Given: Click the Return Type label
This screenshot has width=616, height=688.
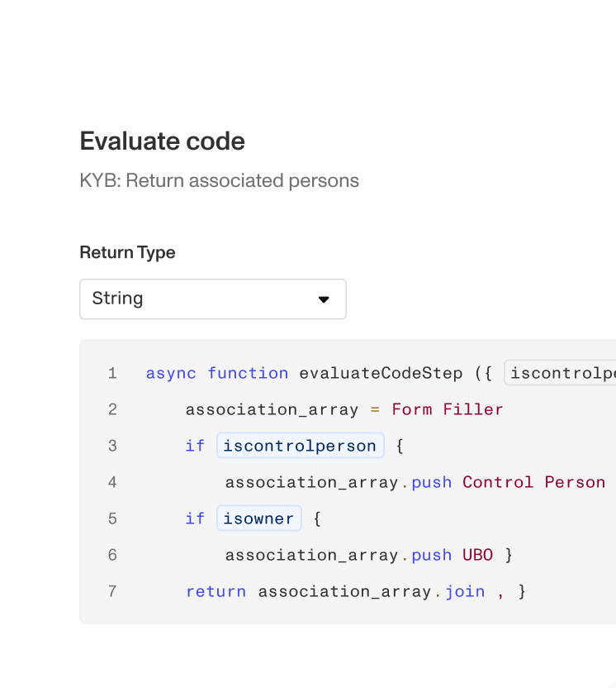Looking at the screenshot, I should click(127, 253).
